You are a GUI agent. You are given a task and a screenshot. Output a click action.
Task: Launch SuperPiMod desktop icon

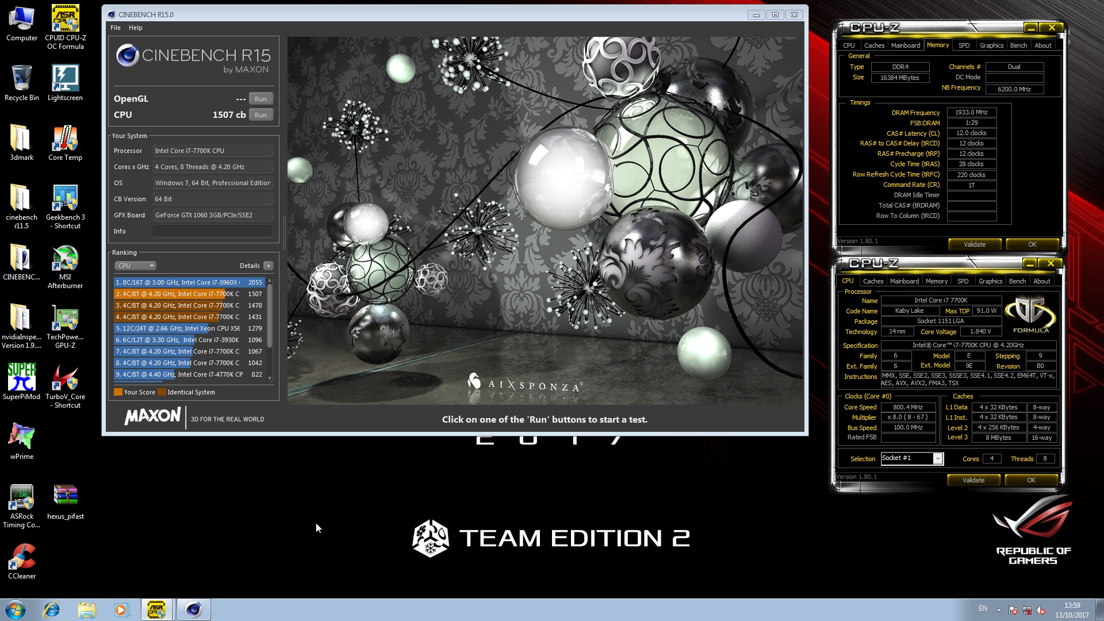point(21,382)
